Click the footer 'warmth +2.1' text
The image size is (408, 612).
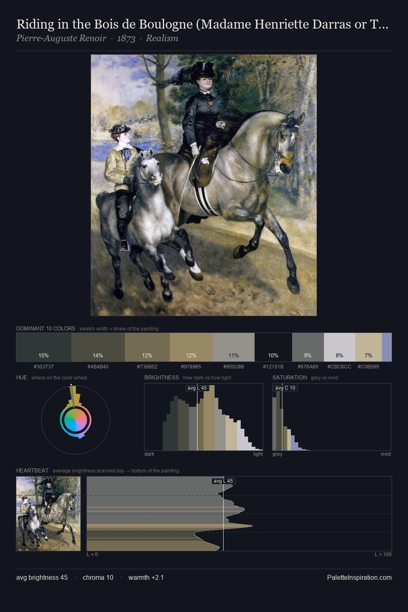[146, 577]
